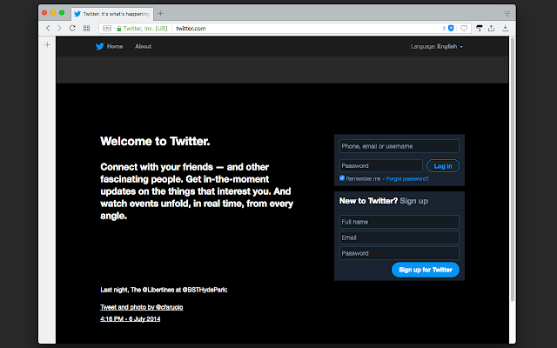The height and width of the screenshot is (348, 557).
Task: Open the Tweet and photo by @cfaruolo link
Action: click(141, 307)
